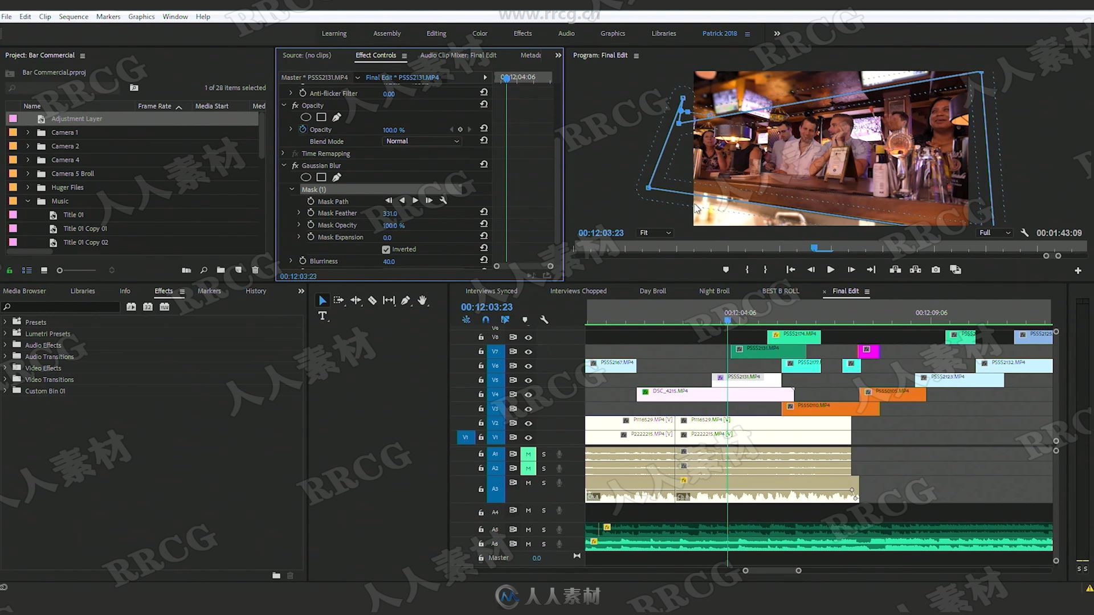The image size is (1094, 615).
Task: Toggle linked selection in timeline
Action: (505, 320)
